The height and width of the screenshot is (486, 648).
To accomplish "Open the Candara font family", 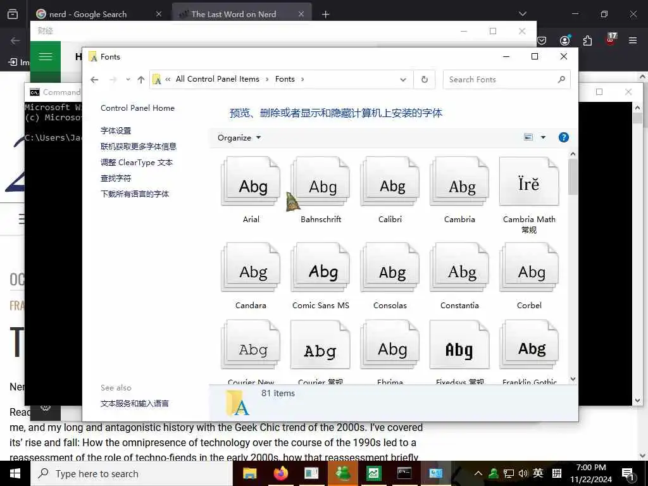I will tap(251, 276).
